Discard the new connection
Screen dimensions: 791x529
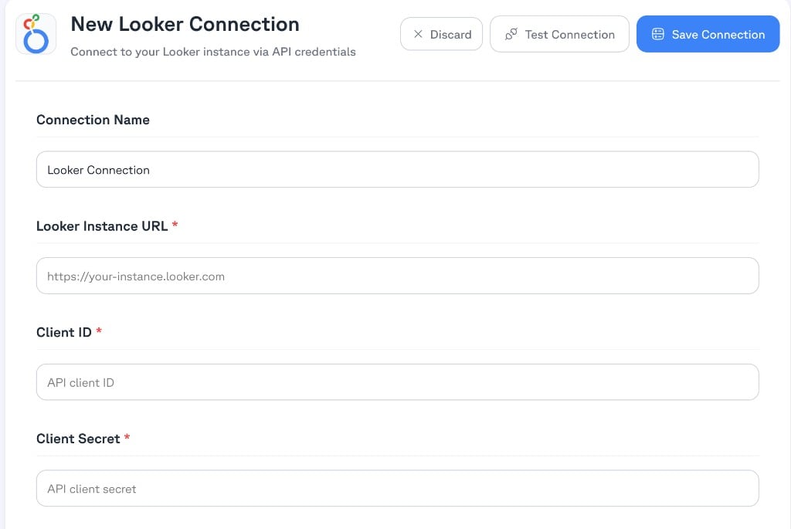[441, 34]
